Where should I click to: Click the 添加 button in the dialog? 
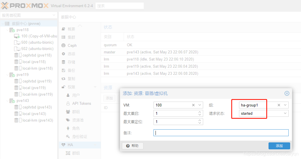pyautogui.click(x=279, y=146)
